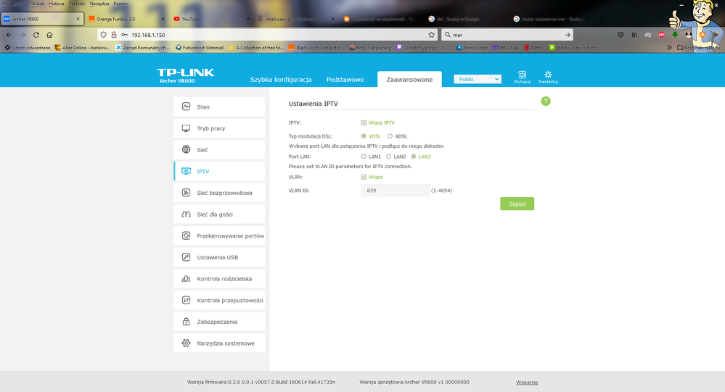Open Sieć dla gości guest icon

pyautogui.click(x=186, y=214)
